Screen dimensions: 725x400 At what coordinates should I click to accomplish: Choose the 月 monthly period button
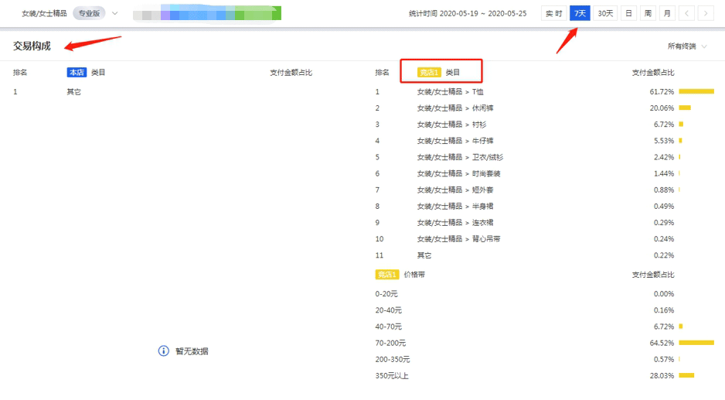tap(666, 13)
